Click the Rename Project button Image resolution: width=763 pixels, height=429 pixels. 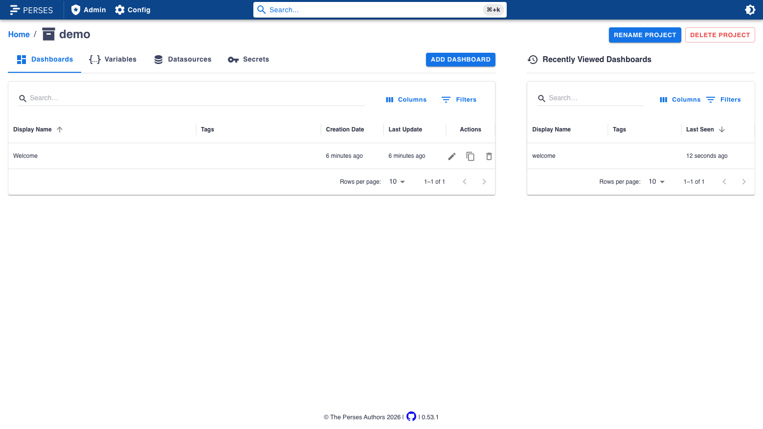(x=645, y=35)
